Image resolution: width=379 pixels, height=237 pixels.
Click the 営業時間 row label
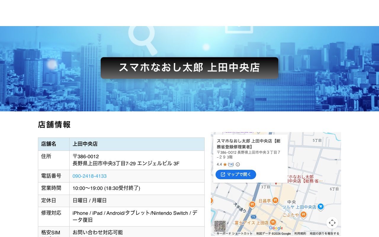(x=51, y=188)
